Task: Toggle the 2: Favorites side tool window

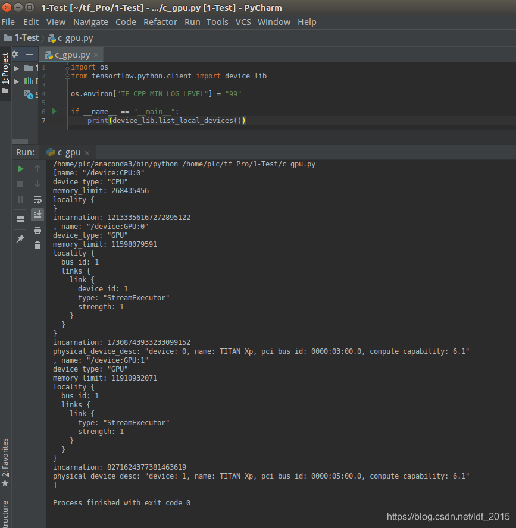Action: (x=5, y=463)
